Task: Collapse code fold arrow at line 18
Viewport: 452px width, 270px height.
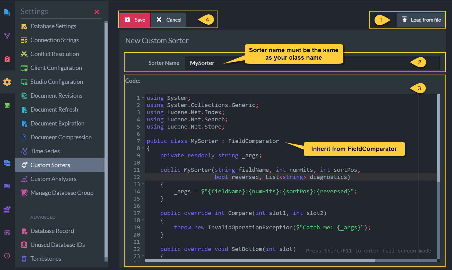Action: pos(143,220)
